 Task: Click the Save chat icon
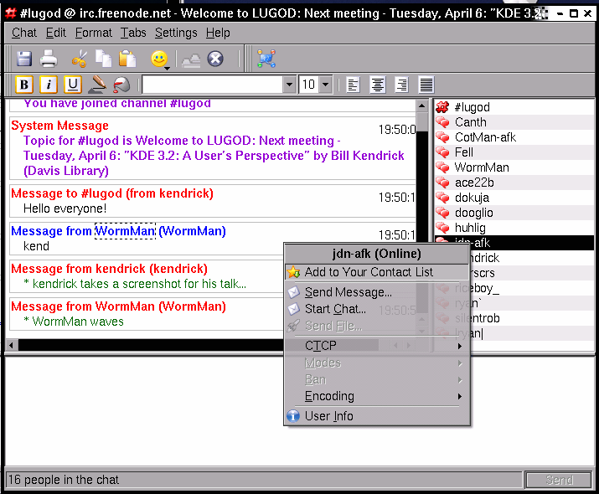point(24,59)
